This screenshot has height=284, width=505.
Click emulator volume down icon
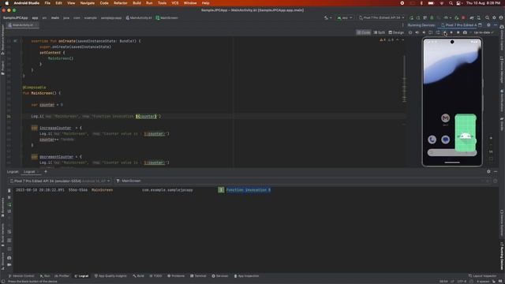tap(424, 32)
